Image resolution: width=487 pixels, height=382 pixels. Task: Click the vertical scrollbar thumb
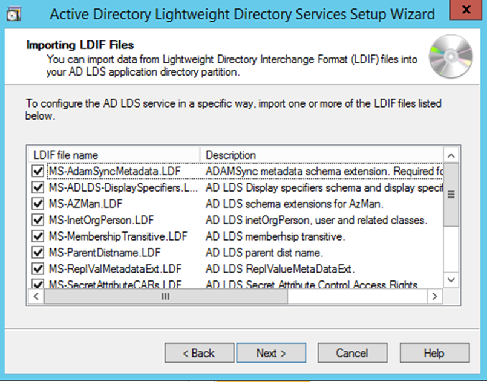(x=451, y=195)
